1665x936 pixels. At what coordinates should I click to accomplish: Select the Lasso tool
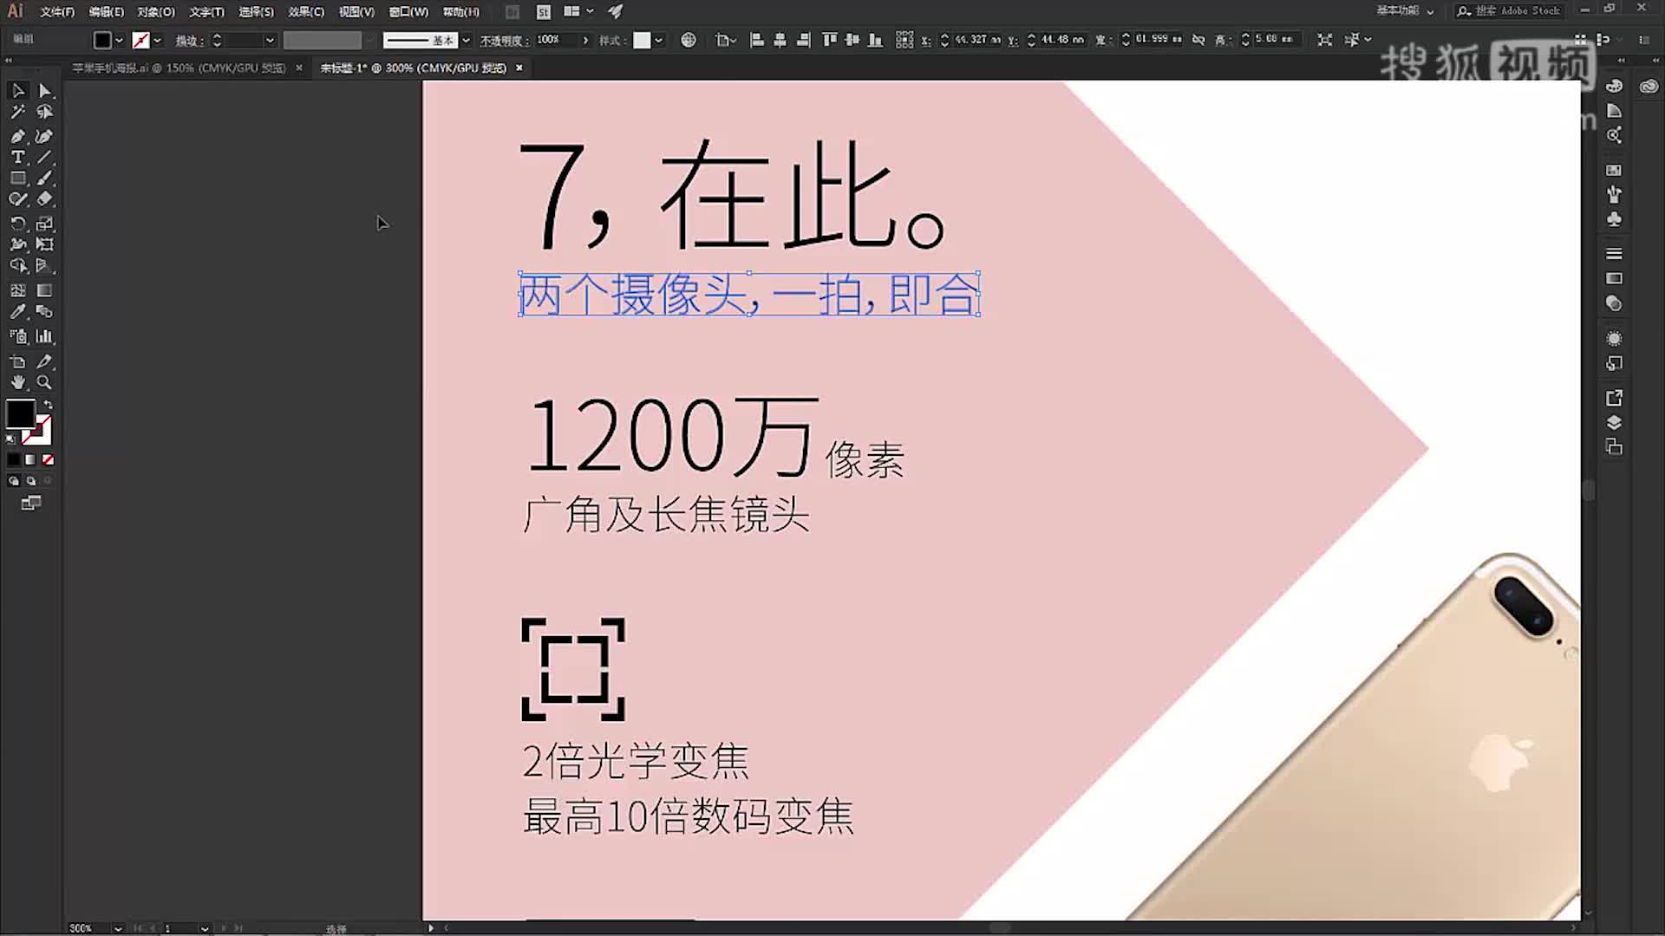click(x=45, y=112)
